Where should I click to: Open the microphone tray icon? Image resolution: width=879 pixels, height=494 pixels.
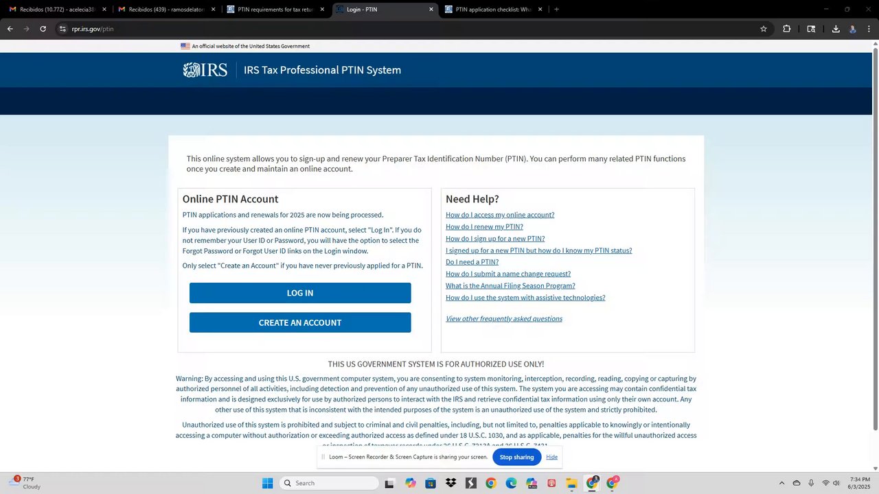click(811, 483)
